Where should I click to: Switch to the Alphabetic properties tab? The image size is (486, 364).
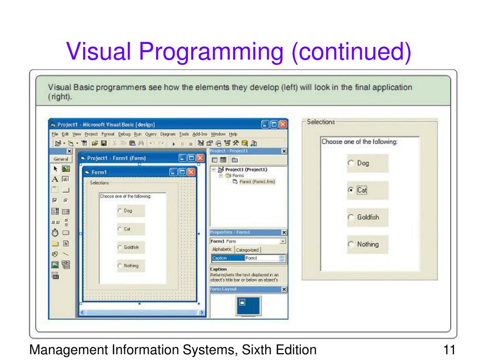[222, 249]
